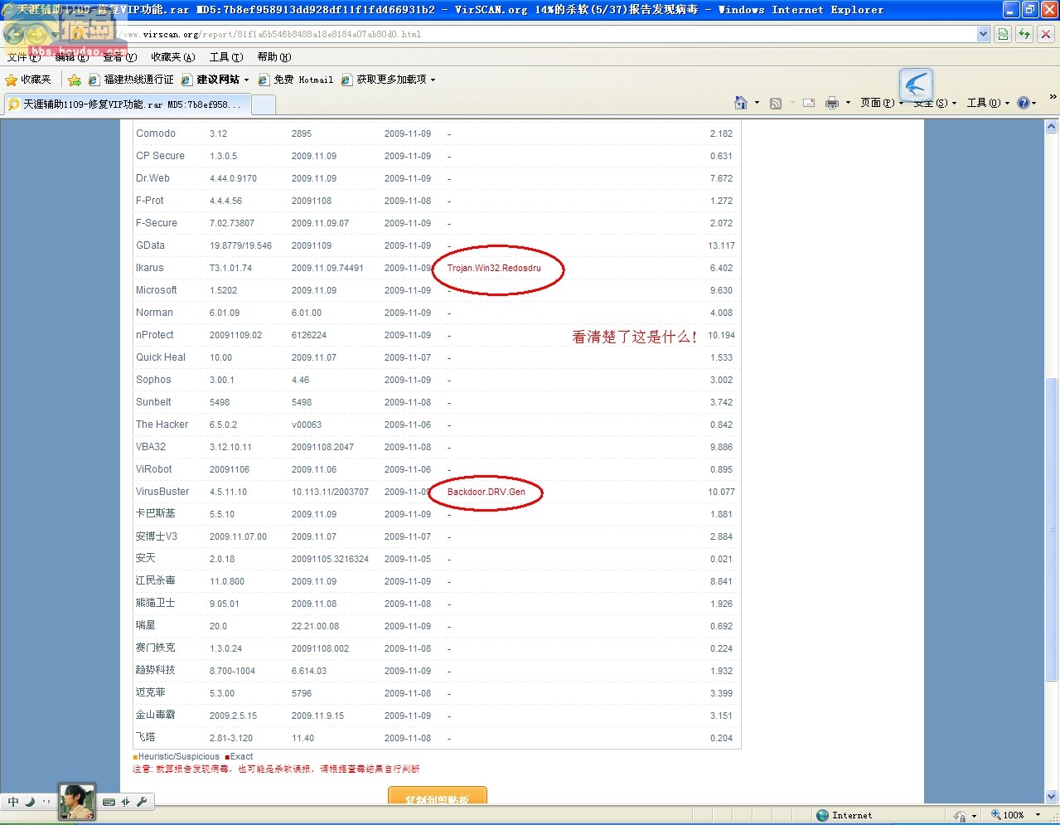Screen dimensions: 1060x825
Task: Refresh the page with green arrows icon
Action: (1024, 34)
